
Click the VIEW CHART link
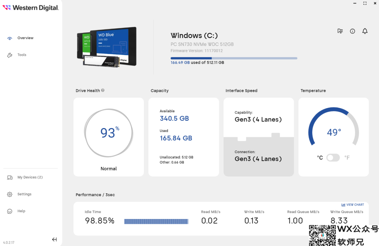pyautogui.click(x=353, y=205)
